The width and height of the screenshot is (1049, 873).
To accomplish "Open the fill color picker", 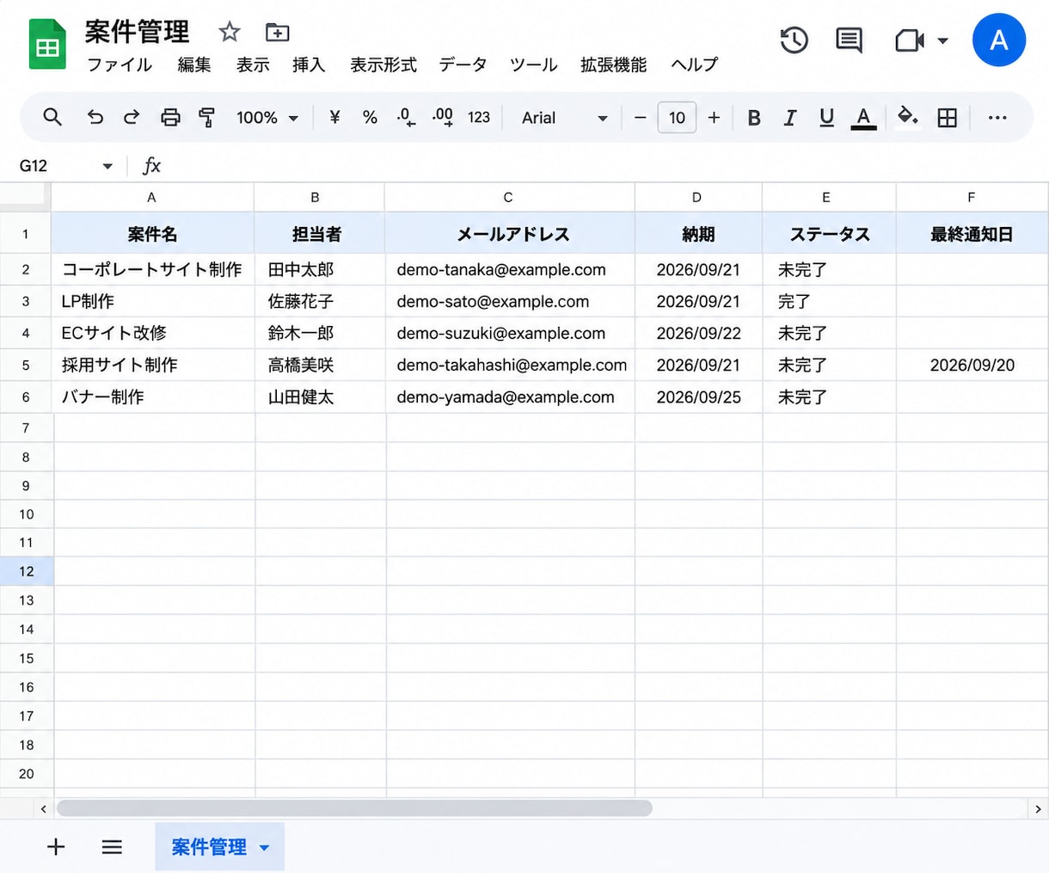I will 907,117.
